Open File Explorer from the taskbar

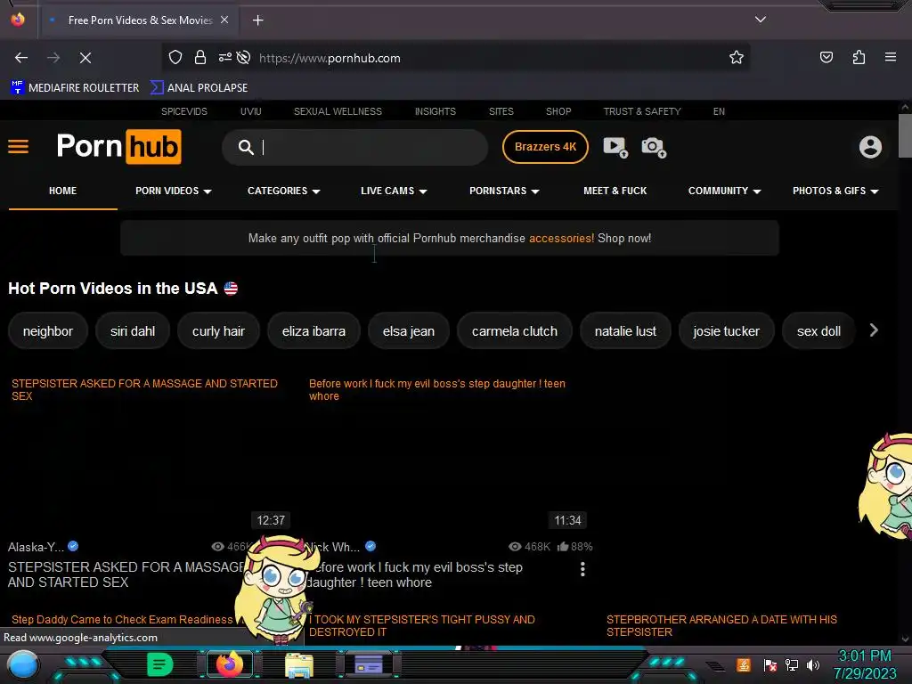click(x=299, y=665)
